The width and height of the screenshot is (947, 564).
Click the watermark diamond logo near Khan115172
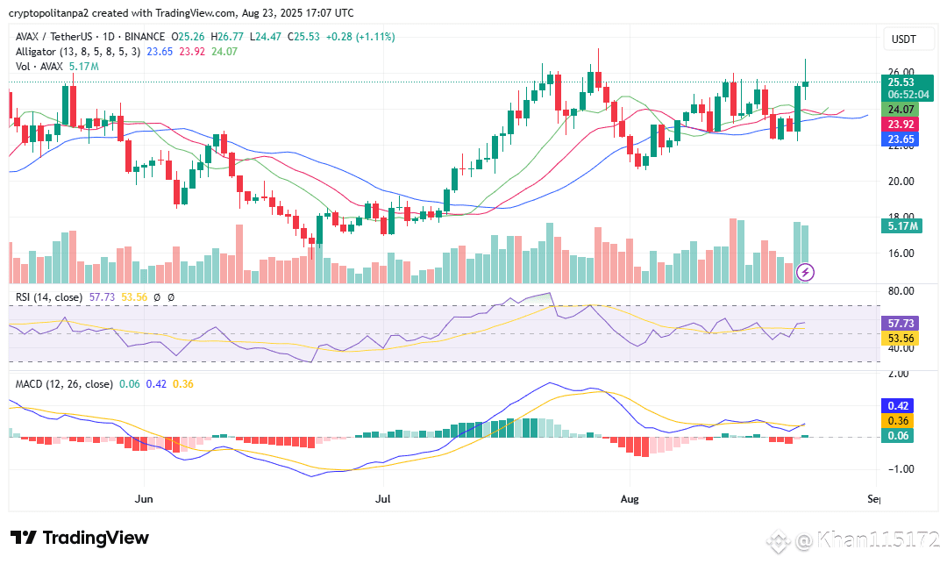pos(780,540)
